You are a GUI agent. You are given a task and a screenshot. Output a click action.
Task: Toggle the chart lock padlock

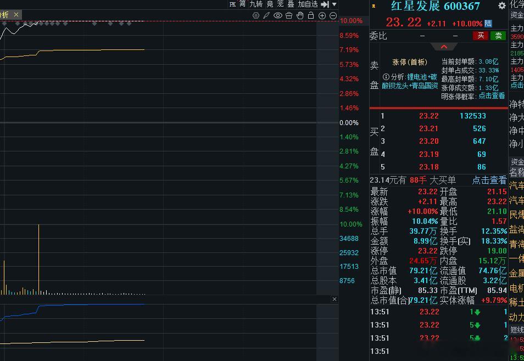tap(311, 15)
